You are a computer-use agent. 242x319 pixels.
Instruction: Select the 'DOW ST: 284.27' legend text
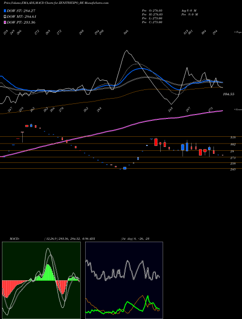click(x=21, y=11)
